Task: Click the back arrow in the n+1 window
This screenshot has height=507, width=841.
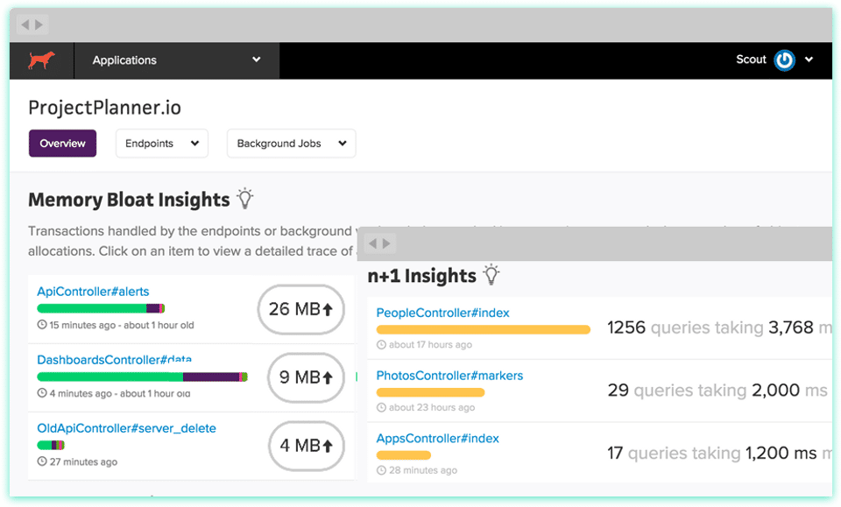Action: pos(372,243)
